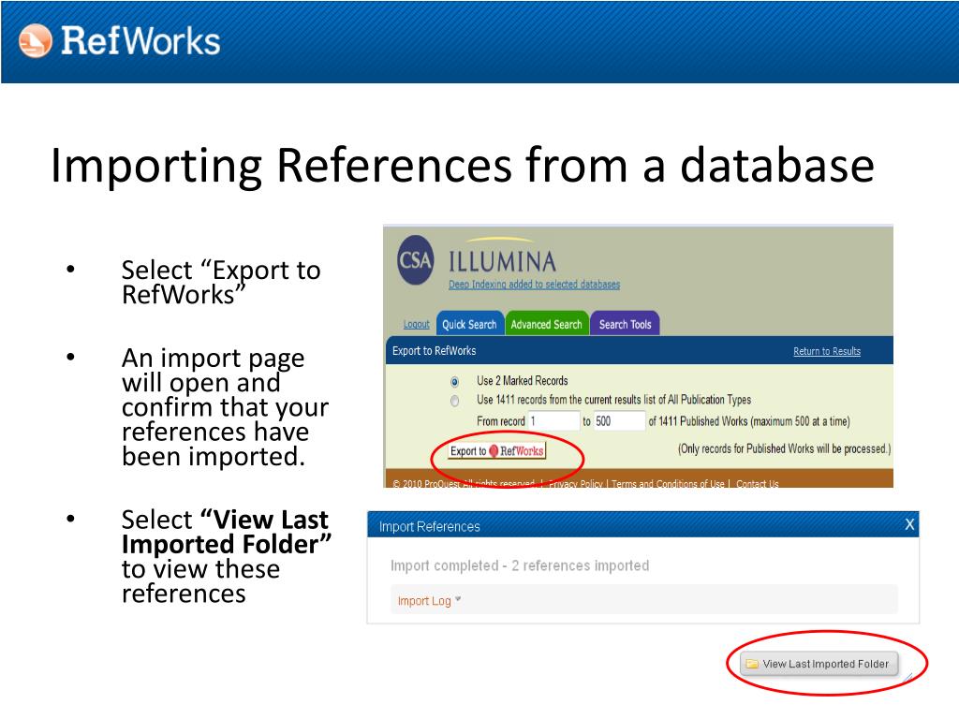This screenshot has width=959, height=719.
Task: Click the Export to RefWorks panel heading
Action: 435,351
